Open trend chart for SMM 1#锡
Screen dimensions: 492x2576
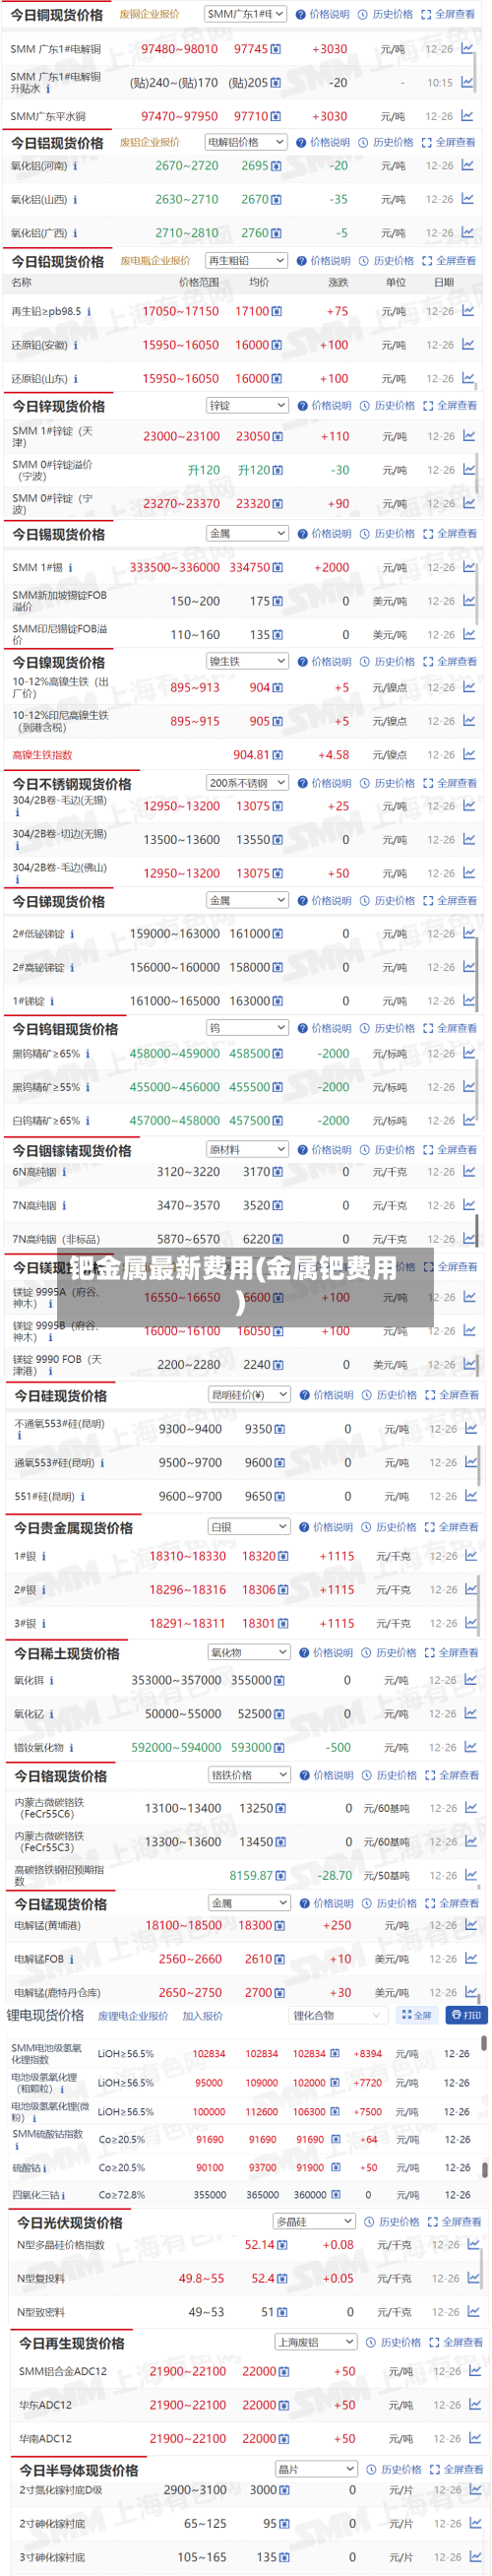point(469,567)
